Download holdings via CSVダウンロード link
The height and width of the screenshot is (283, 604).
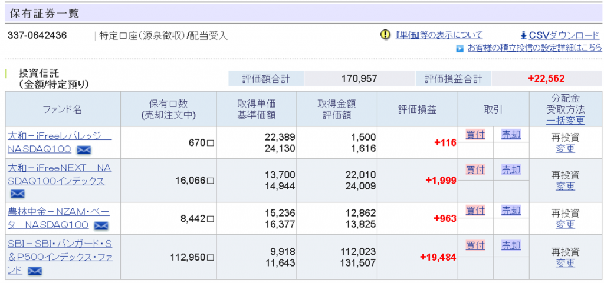point(564,35)
